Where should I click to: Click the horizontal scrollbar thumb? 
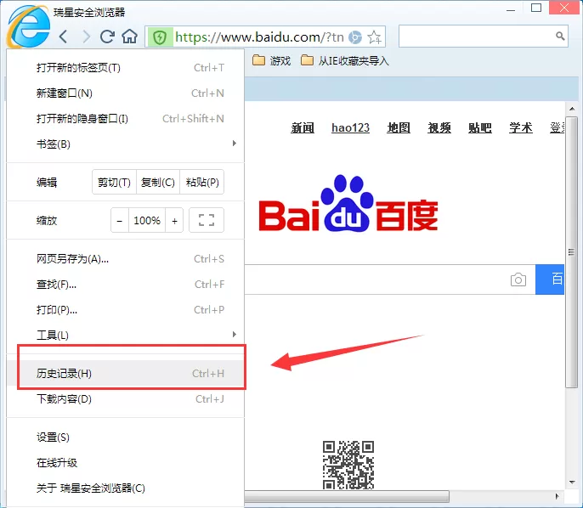point(347,496)
